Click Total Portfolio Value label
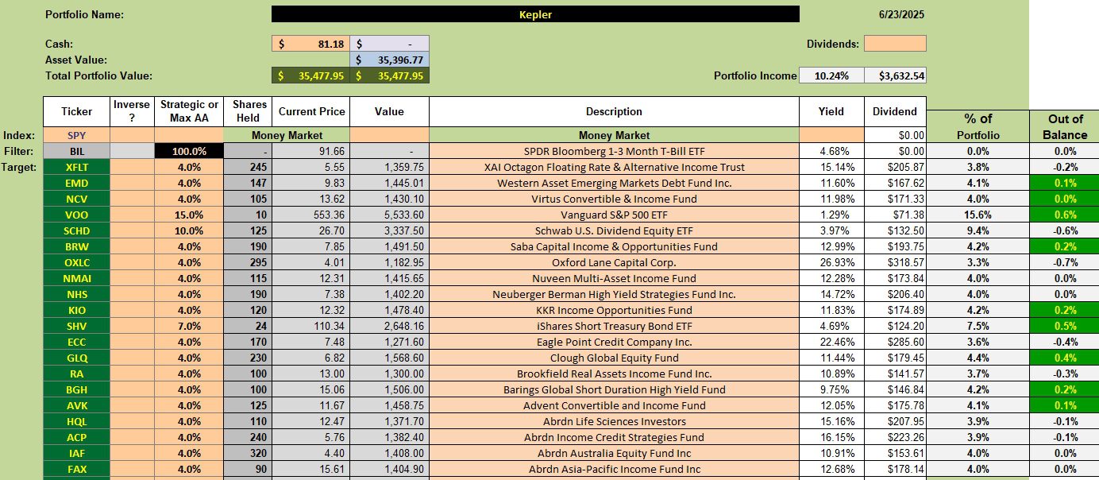 coord(98,75)
